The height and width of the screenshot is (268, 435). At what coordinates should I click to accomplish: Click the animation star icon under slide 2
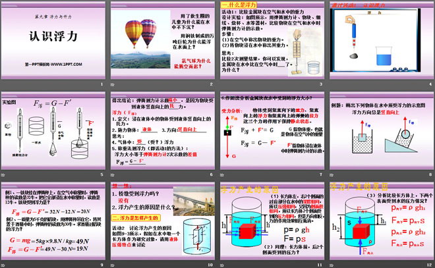[113, 84]
